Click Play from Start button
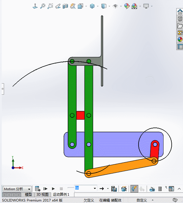Screen dimensions: 183x203 click(45, 189)
